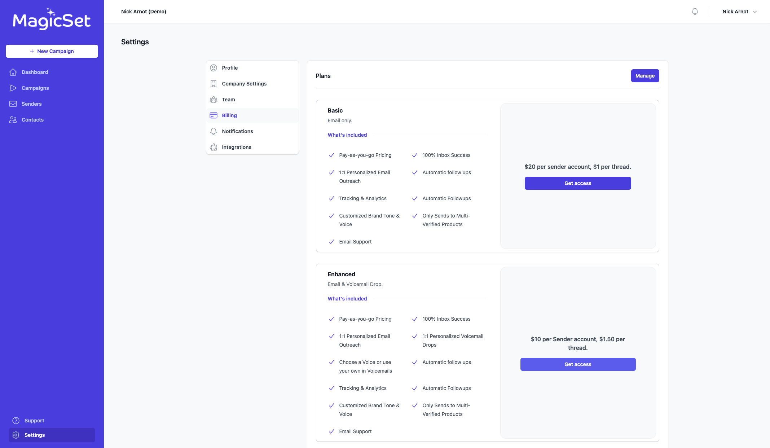Viewport: 770px width, 448px height.
Task: Open the Support link in sidebar
Action: tap(52, 421)
